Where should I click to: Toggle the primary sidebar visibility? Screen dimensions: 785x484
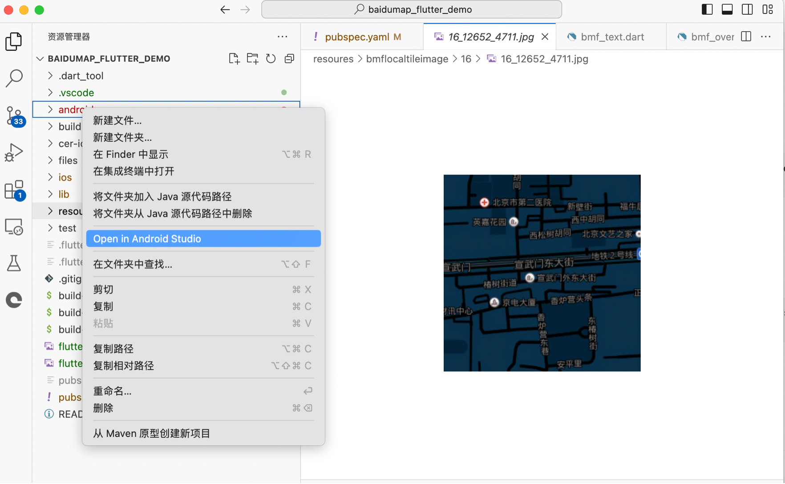(x=707, y=9)
